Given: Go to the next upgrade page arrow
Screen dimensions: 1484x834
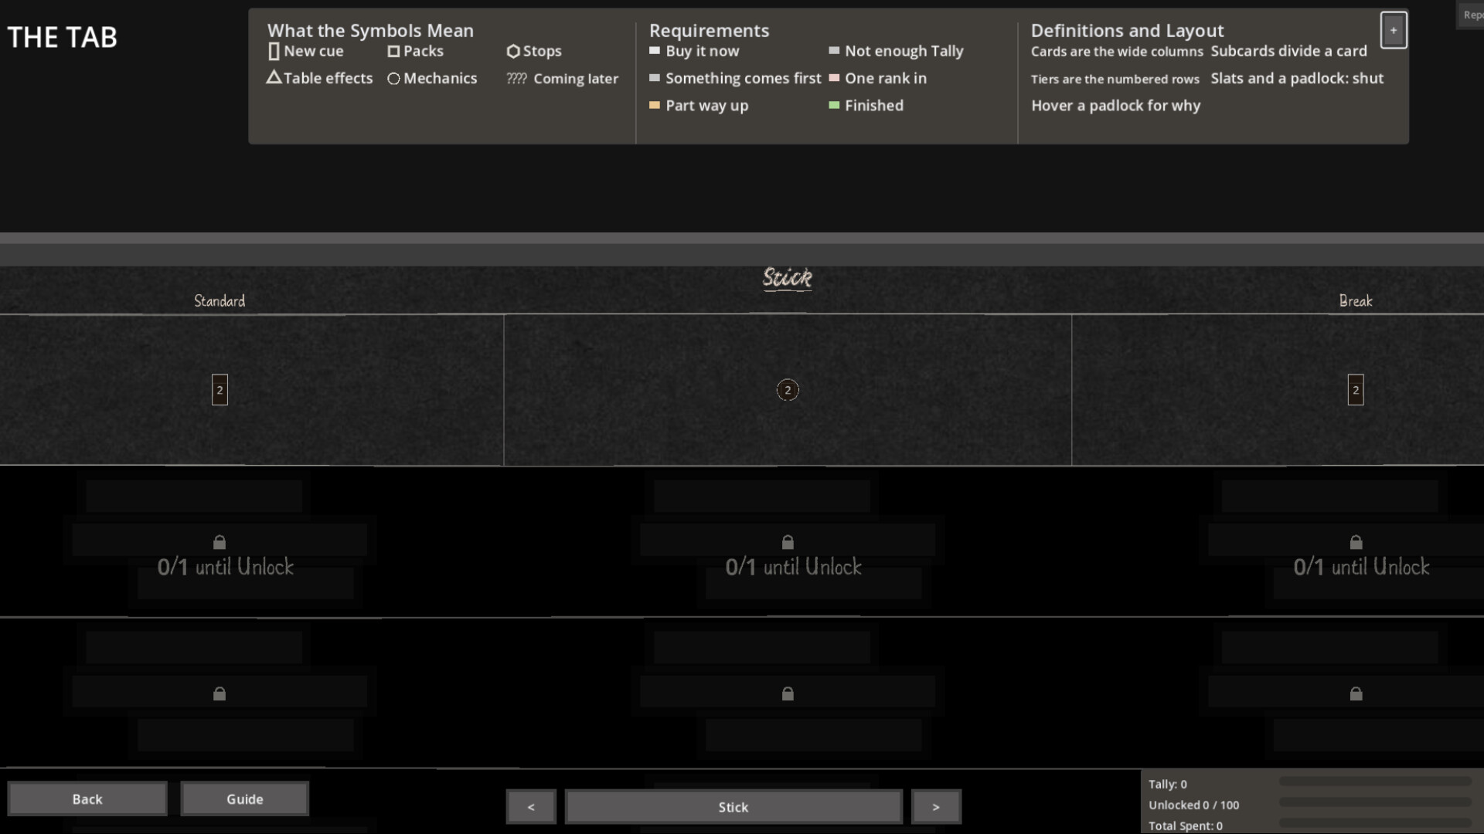Looking at the screenshot, I should point(936,807).
